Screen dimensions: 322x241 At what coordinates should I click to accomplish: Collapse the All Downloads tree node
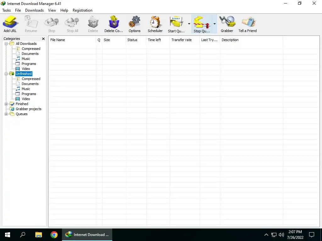pos(6,44)
